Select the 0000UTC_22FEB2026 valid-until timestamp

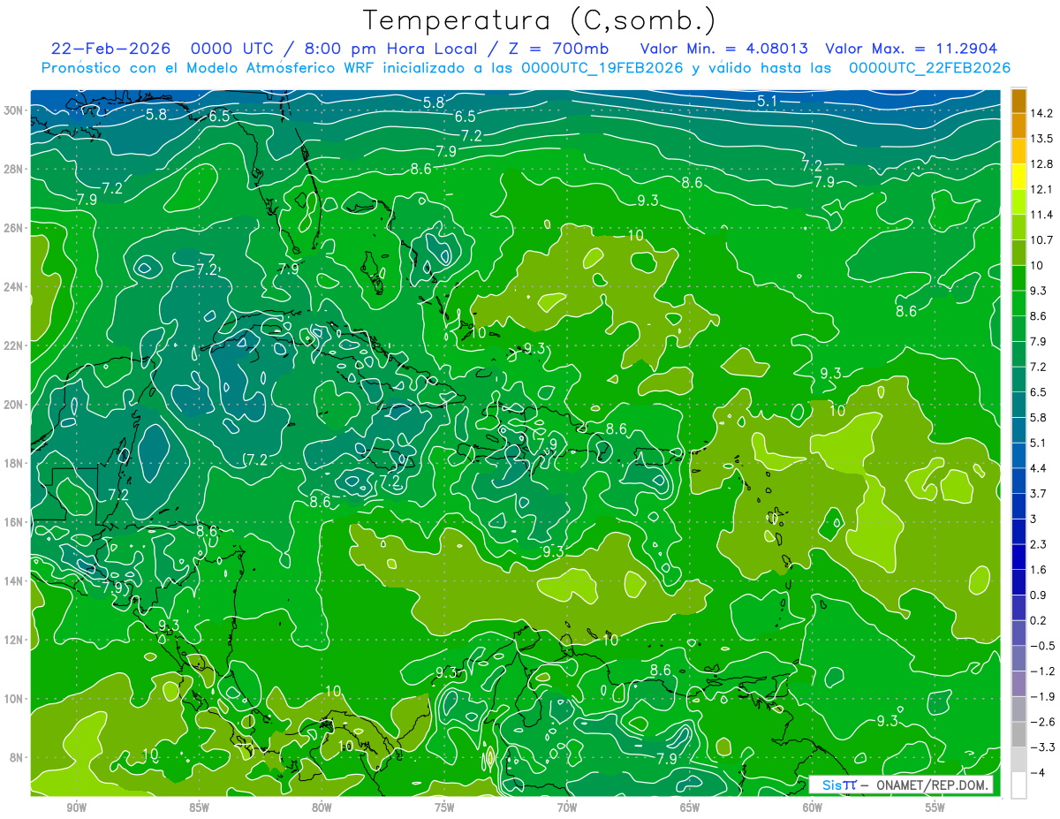(929, 68)
